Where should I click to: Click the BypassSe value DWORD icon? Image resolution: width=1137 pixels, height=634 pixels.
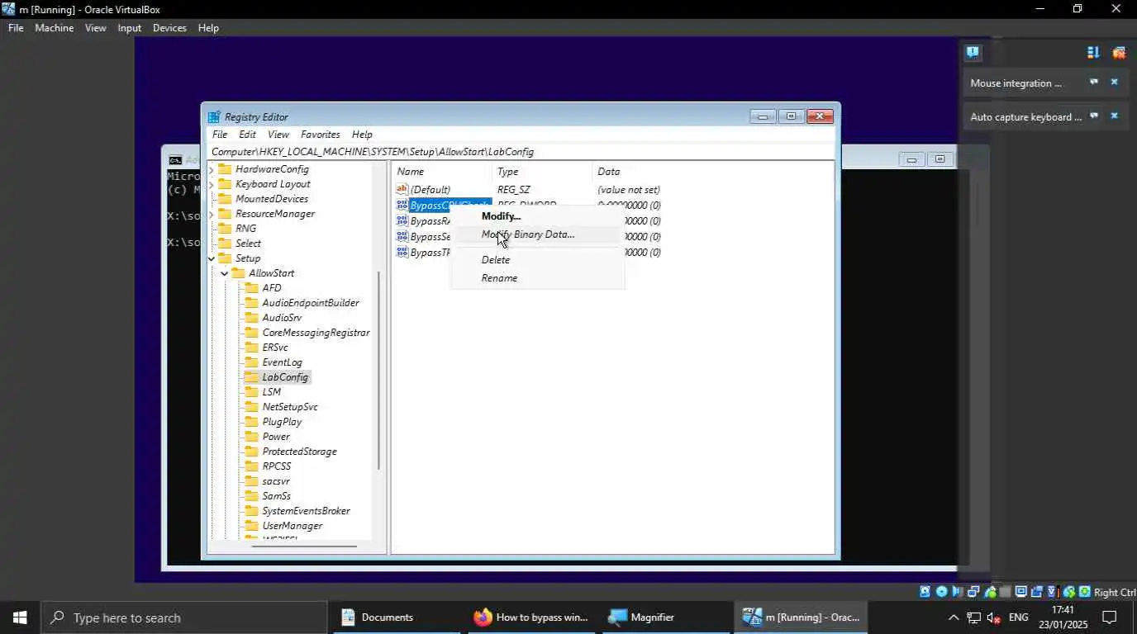coord(402,237)
